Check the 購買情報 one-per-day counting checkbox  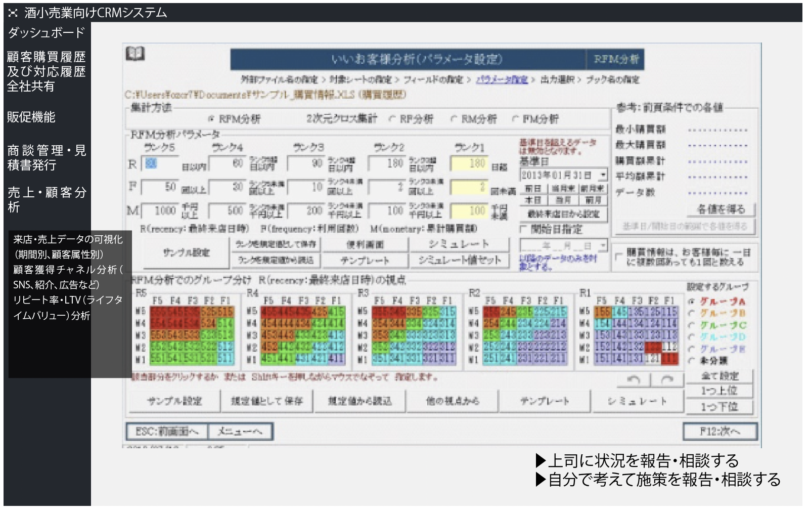pyautogui.click(x=618, y=256)
